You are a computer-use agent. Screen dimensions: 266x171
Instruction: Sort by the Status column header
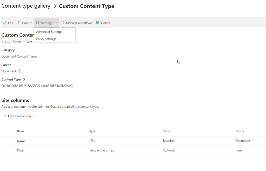pos(167,131)
